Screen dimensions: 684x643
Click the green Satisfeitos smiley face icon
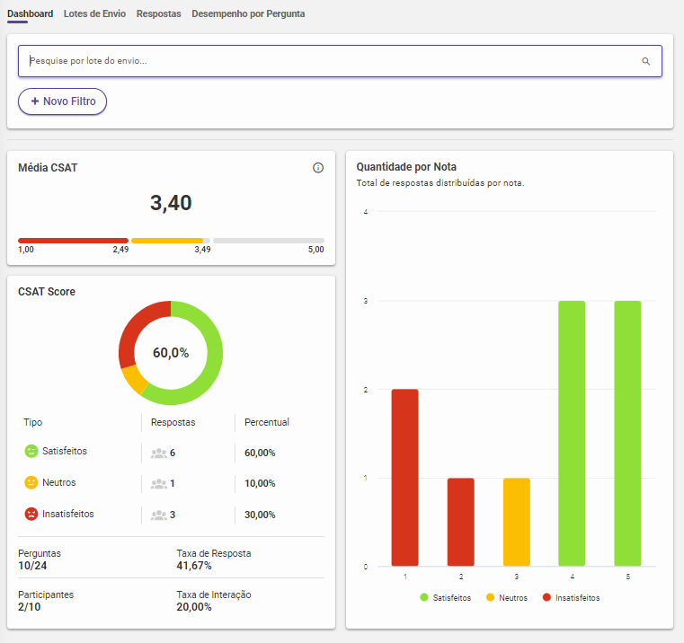pos(31,452)
